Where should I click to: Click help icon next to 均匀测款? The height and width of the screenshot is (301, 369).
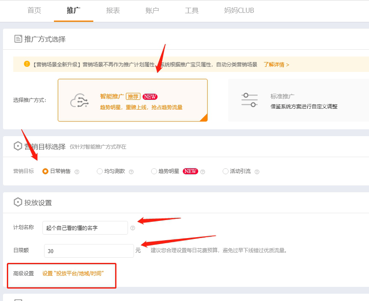[131, 172]
